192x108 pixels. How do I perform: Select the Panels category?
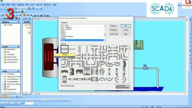point(63,38)
